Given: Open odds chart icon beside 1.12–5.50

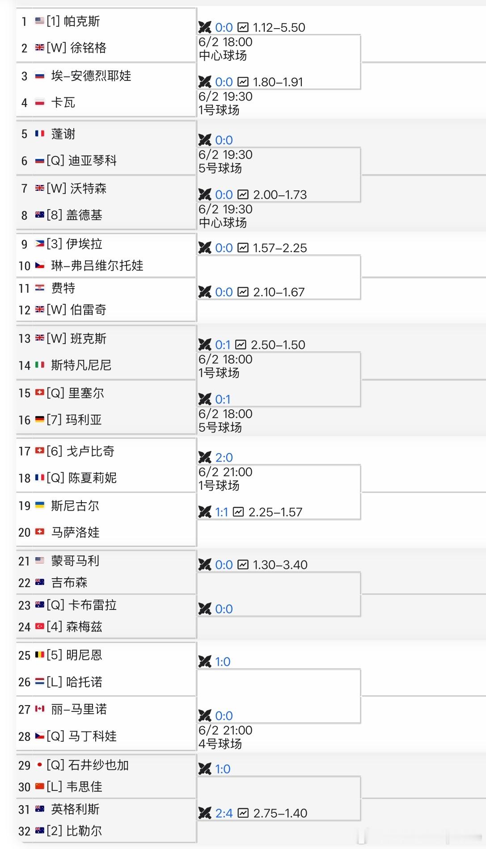Looking at the screenshot, I should pyautogui.click(x=243, y=27).
